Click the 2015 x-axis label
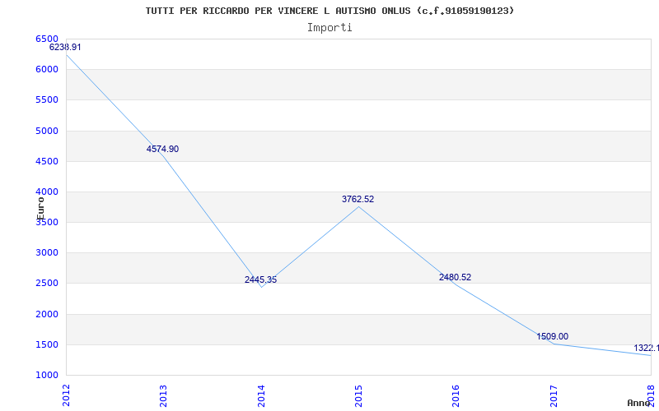 coord(358,396)
